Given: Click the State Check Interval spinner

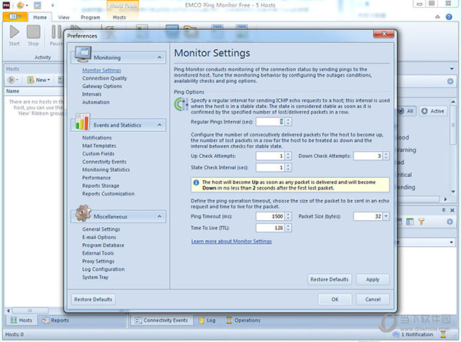Looking at the screenshot, I should 288,167.
